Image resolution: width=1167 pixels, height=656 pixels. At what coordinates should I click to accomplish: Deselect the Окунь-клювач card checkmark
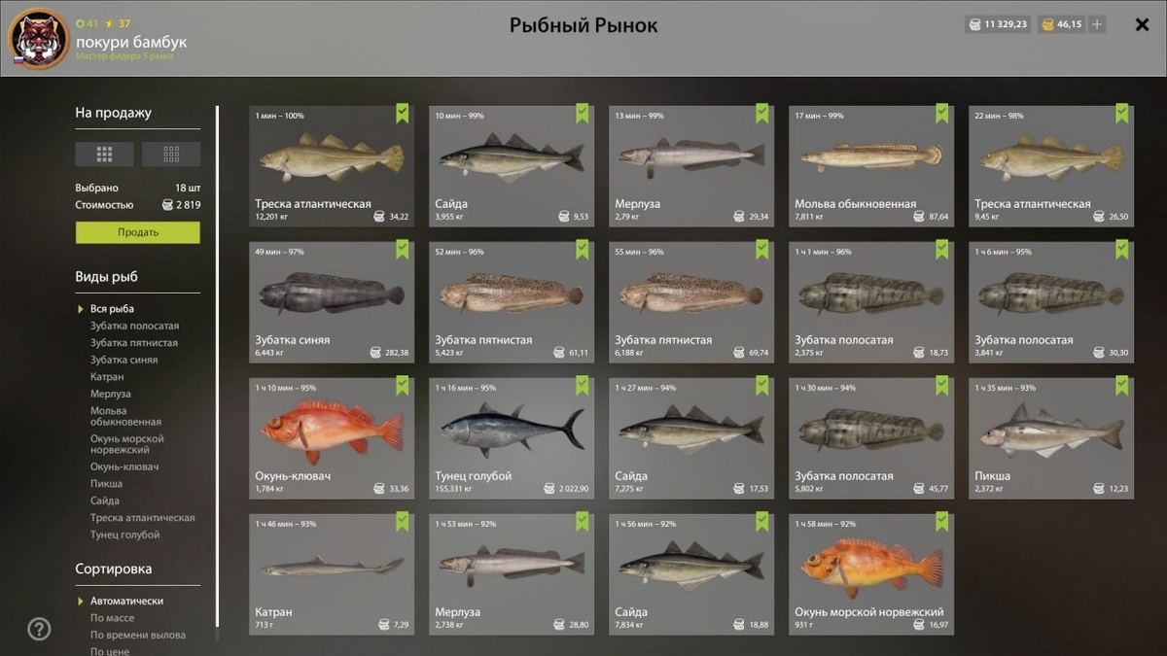pos(402,386)
